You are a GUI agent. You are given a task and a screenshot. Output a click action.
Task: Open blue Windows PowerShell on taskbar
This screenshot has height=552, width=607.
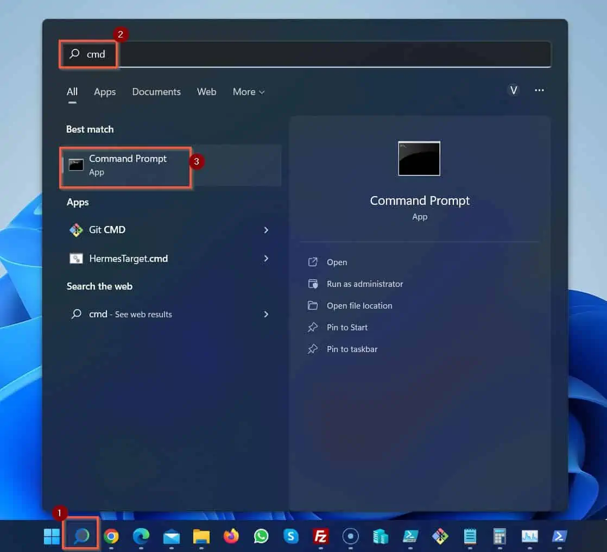point(559,536)
